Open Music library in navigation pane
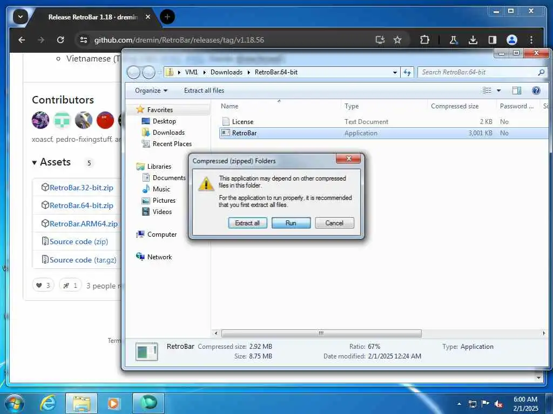Image resolution: width=553 pixels, height=414 pixels. [161, 189]
